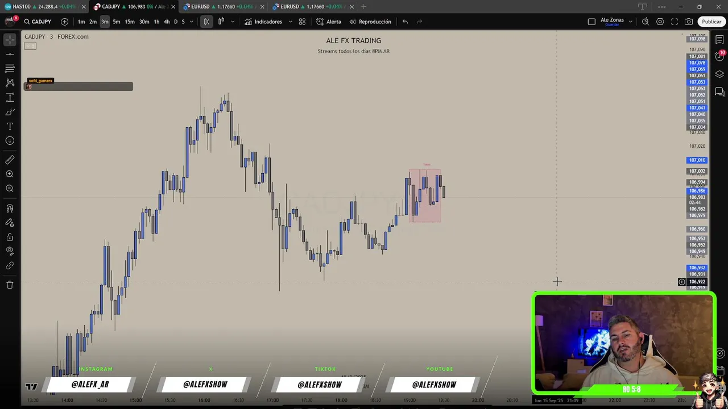Select the 2m timeframe
The width and height of the screenshot is (728, 409).
coord(93,22)
